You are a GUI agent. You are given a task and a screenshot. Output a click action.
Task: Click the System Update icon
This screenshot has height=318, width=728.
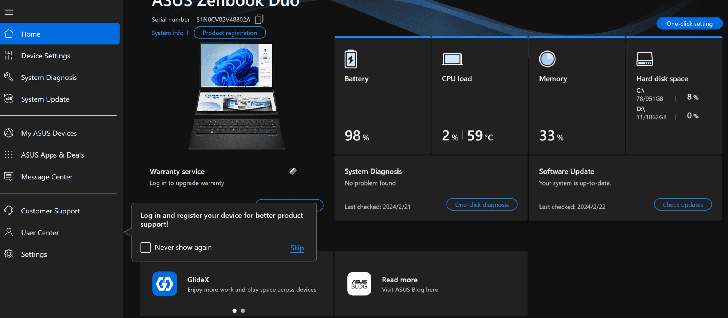tap(9, 99)
